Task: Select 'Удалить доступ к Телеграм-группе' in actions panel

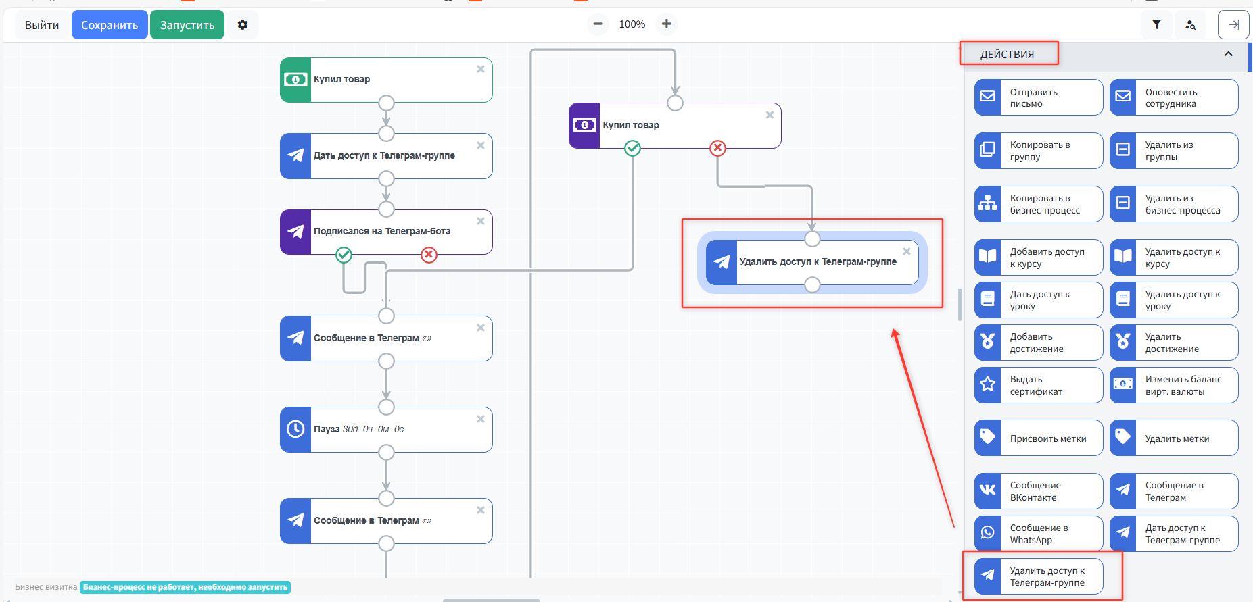Action: [1038, 576]
